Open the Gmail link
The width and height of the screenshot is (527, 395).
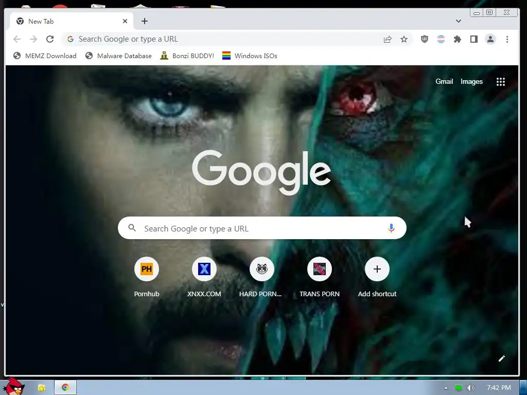(444, 82)
